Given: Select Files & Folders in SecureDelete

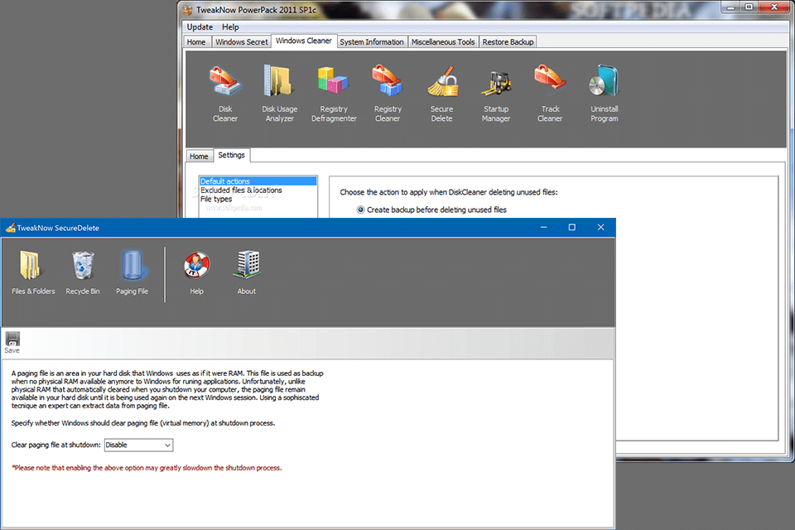Looking at the screenshot, I should 33,272.
